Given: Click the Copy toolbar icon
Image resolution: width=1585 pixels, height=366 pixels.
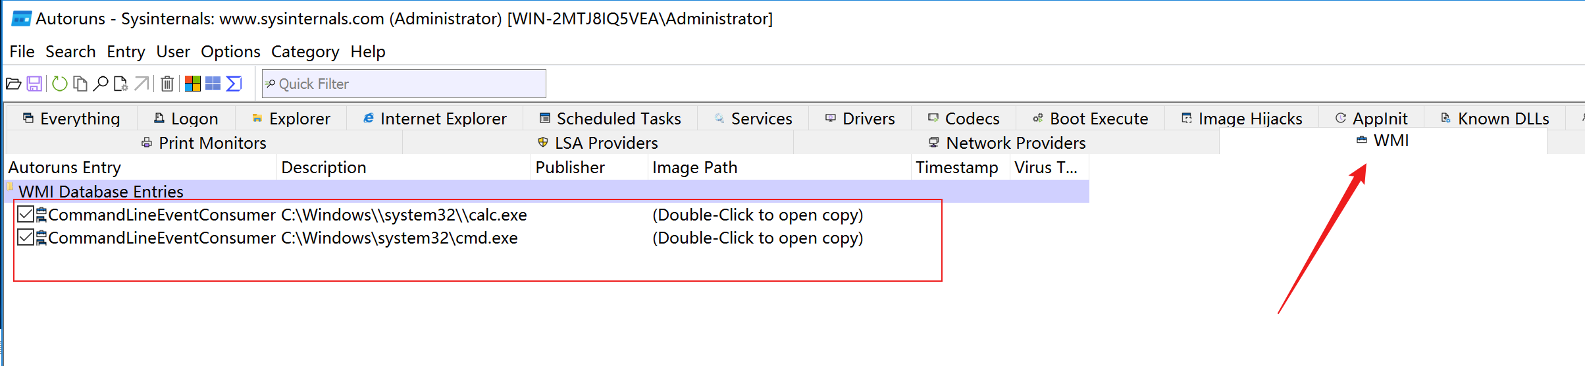Looking at the screenshot, I should 80,84.
